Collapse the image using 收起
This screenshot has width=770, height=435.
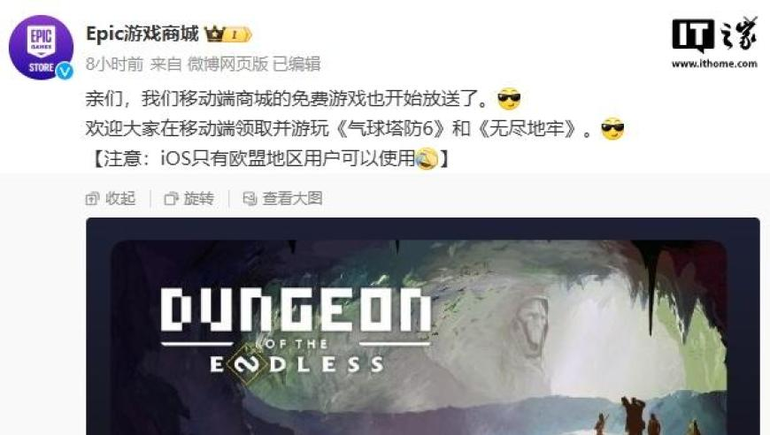point(111,199)
